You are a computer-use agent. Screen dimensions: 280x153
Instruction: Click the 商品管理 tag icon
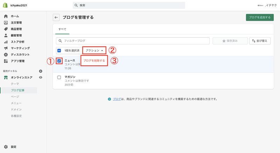coord(6,29)
